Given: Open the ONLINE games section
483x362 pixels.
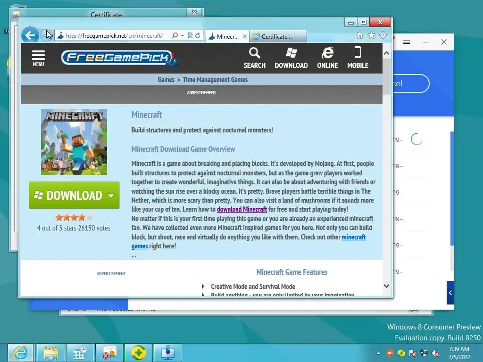Looking at the screenshot, I should click(327, 58).
